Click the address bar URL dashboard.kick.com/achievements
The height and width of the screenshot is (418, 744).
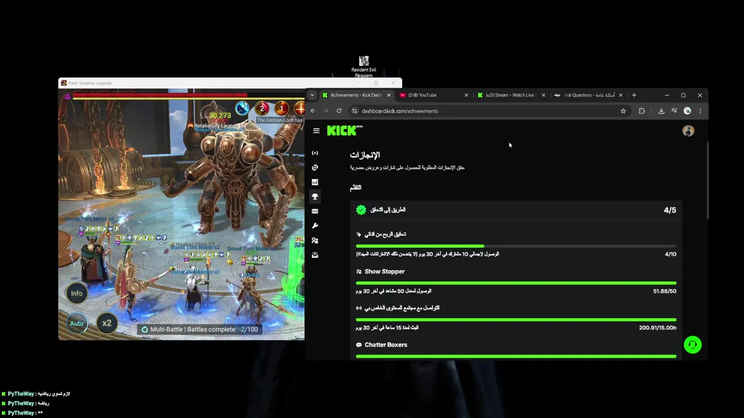(399, 111)
